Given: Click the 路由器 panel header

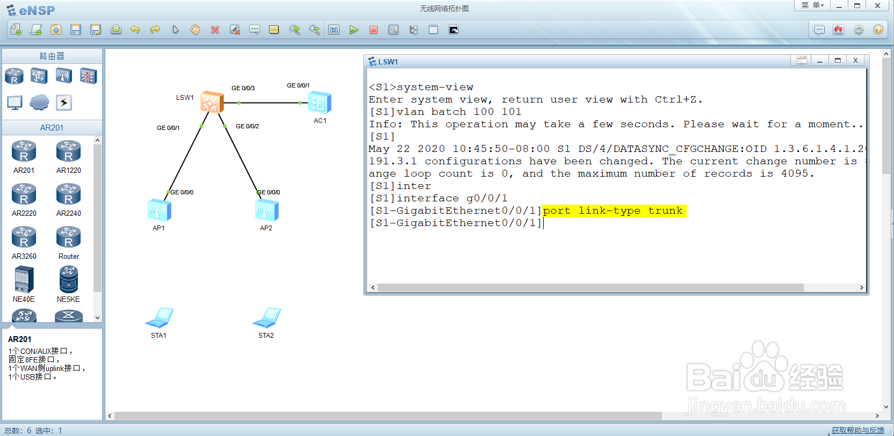Looking at the screenshot, I should tap(52, 56).
